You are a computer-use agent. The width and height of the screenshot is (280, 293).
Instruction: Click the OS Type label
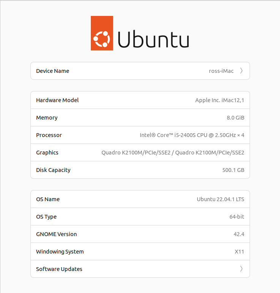pos(46,217)
